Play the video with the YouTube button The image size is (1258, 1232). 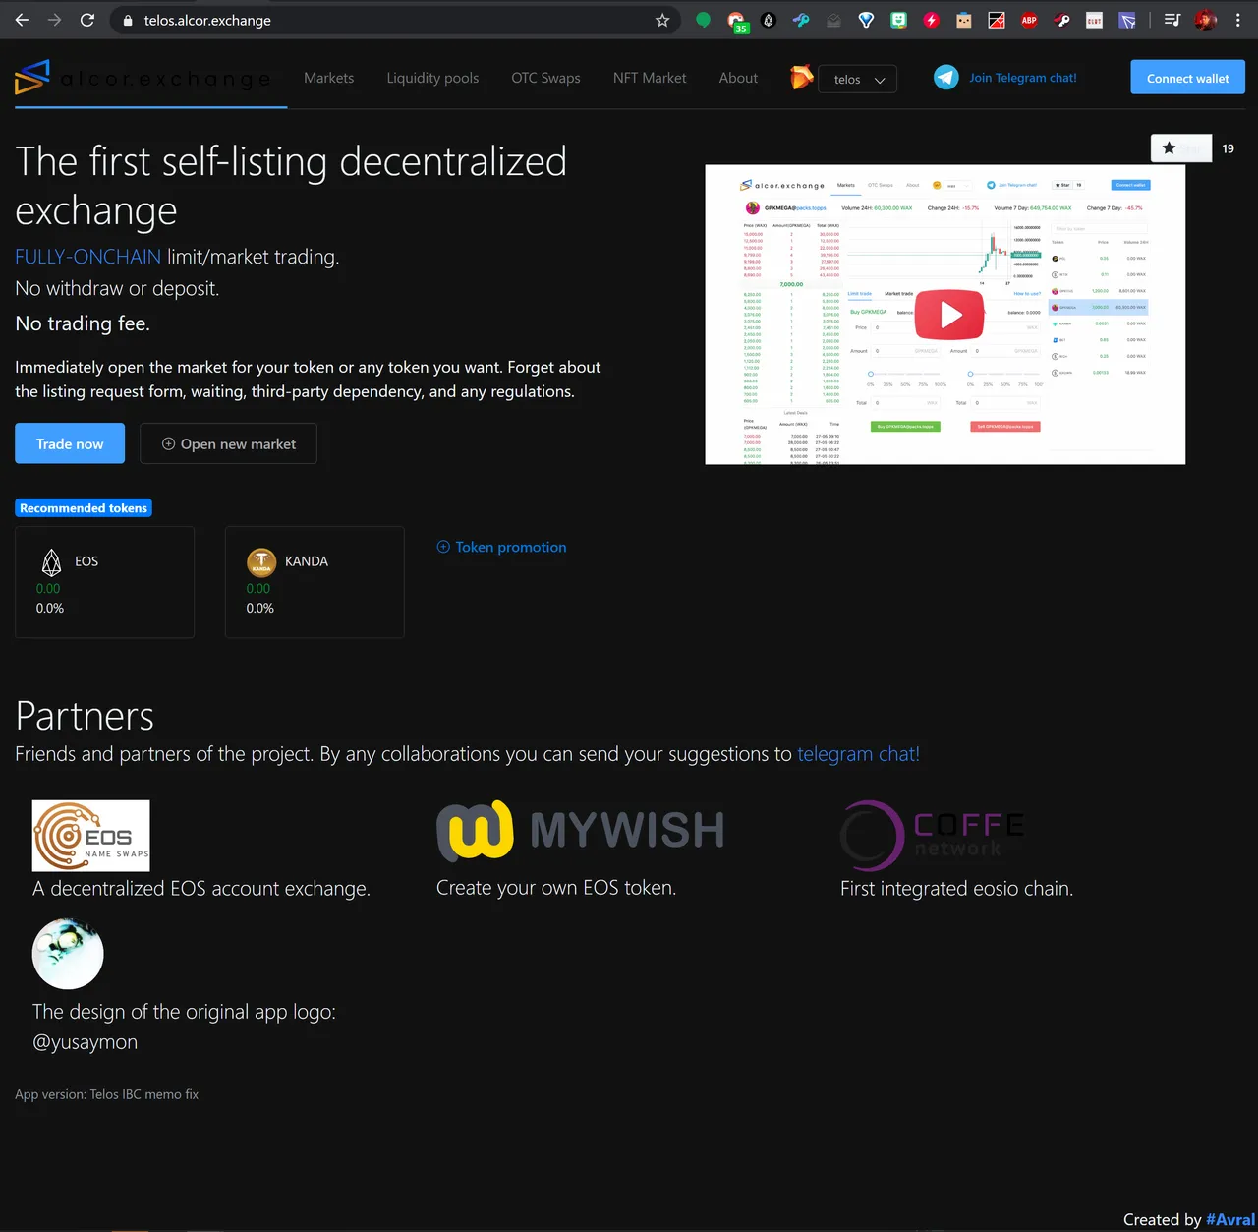(949, 315)
